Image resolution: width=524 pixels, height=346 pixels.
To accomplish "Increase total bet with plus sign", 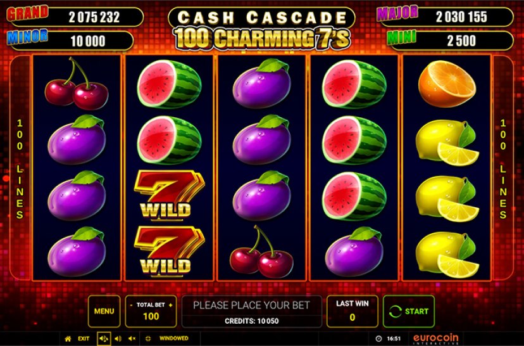I will [170, 305].
